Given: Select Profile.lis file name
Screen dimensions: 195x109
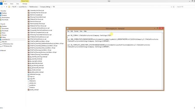Looking at the screenshot, I should 32,88.
